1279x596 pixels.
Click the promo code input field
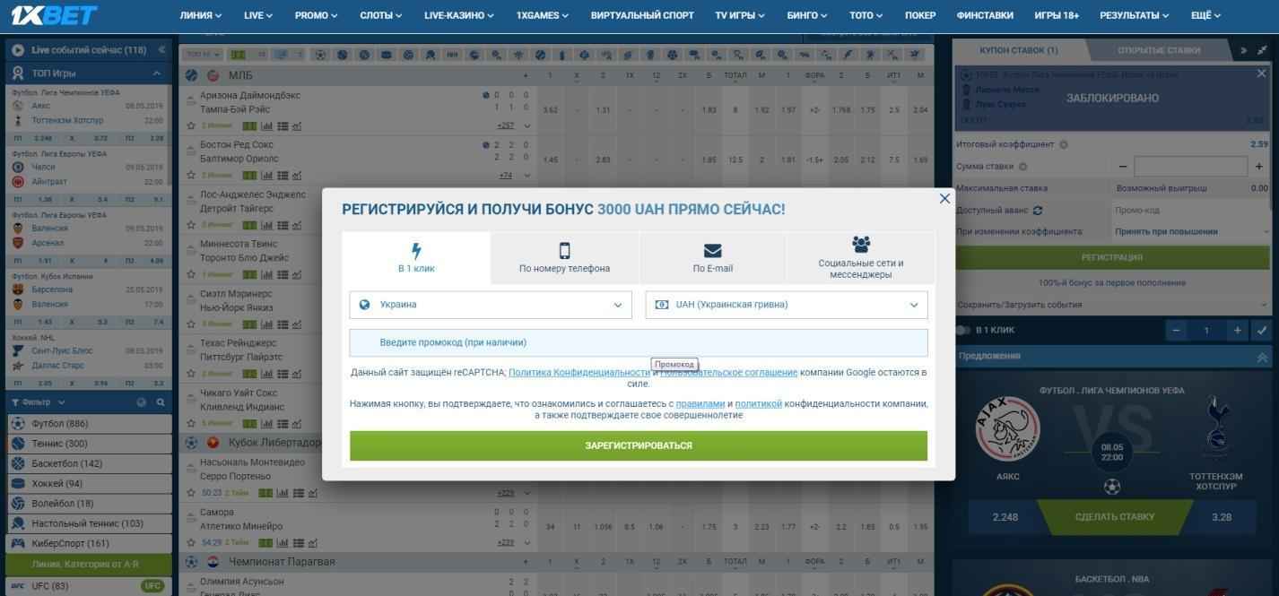639,342
